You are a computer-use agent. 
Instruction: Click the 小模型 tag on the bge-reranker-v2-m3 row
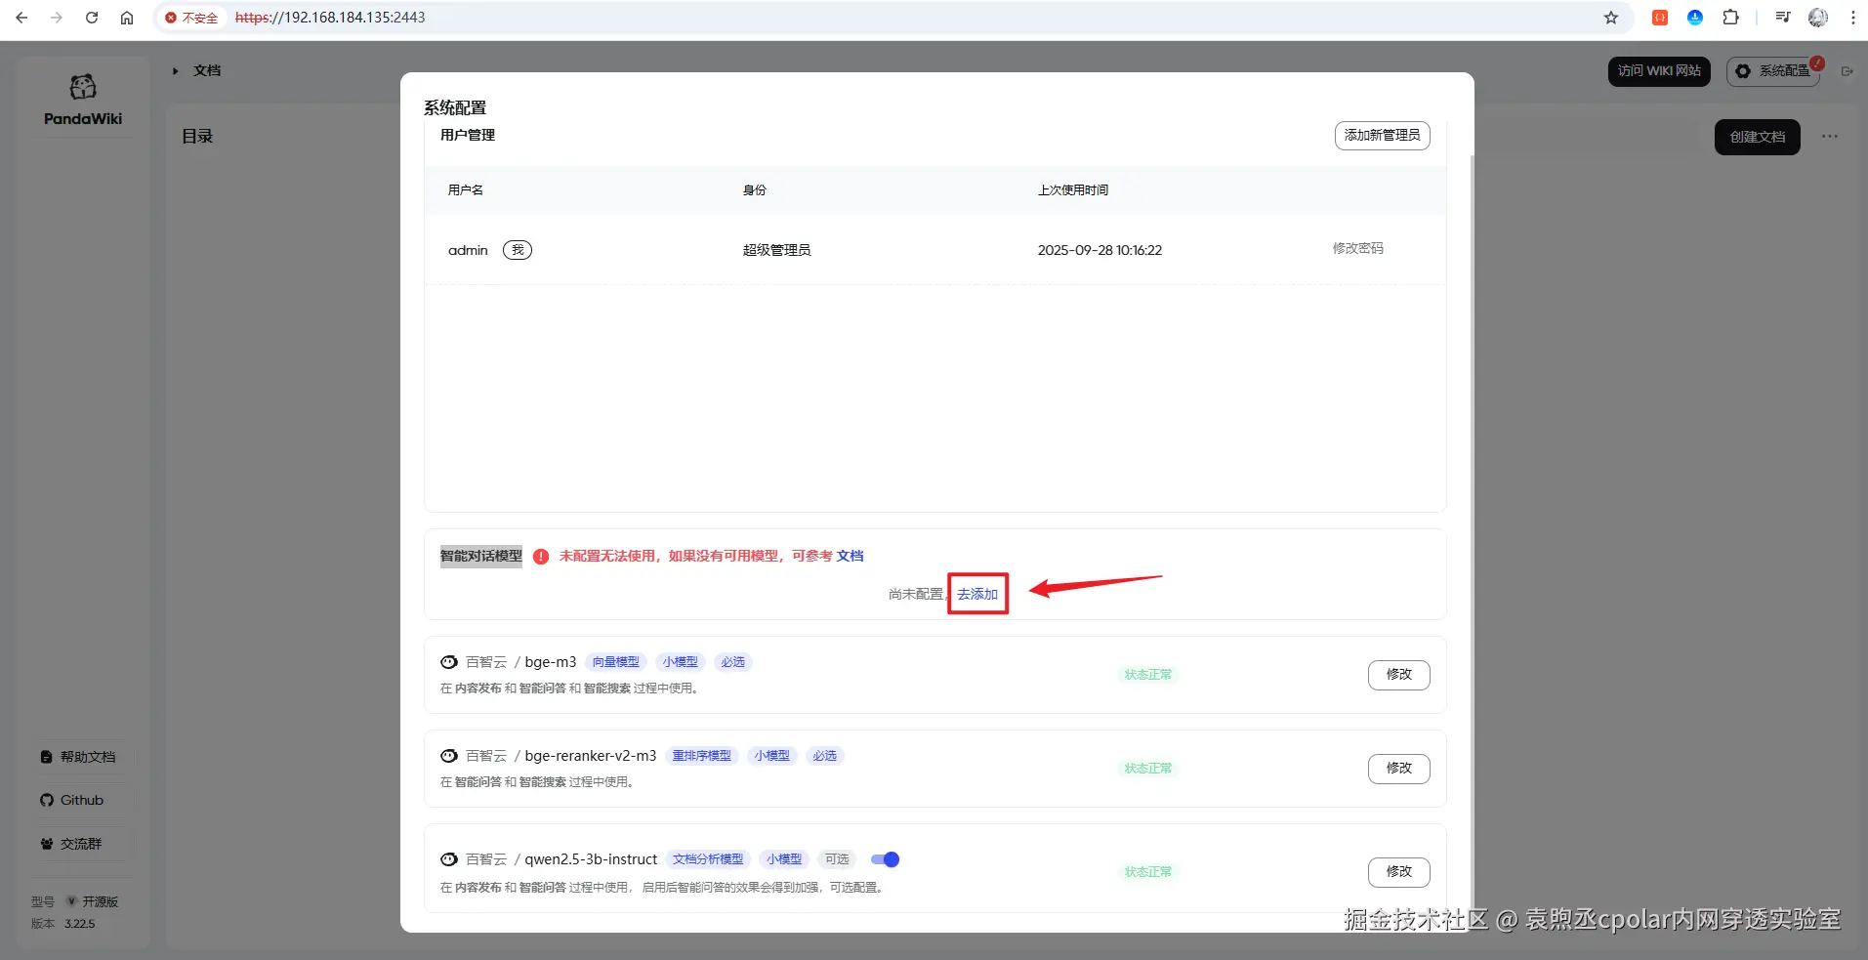(772, 756)
